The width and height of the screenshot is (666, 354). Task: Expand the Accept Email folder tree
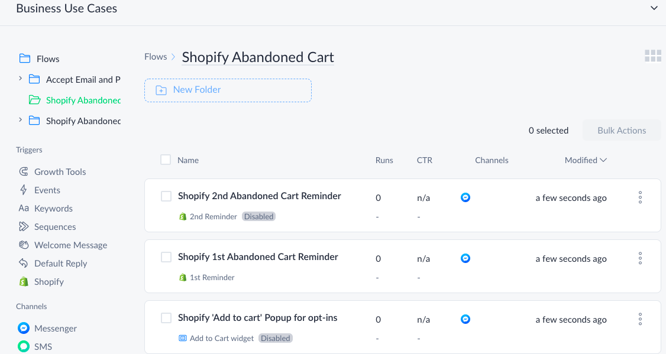click(20, 79)
